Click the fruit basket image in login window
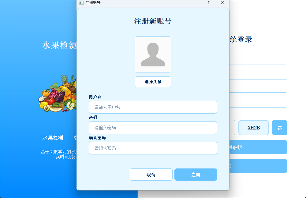The image size is (306, 198). pyautogui.click(x=58, y=94)
